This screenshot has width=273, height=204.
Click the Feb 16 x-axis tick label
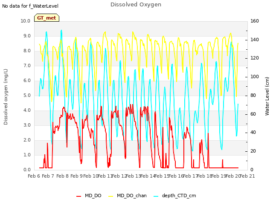176,176
